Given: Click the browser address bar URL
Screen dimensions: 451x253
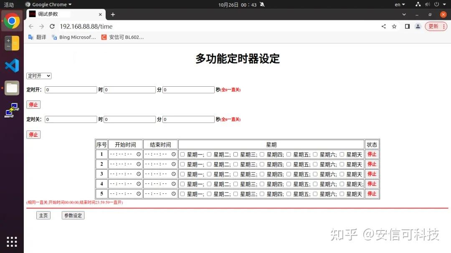Looking at the screenshot, I should pos(86,26).
